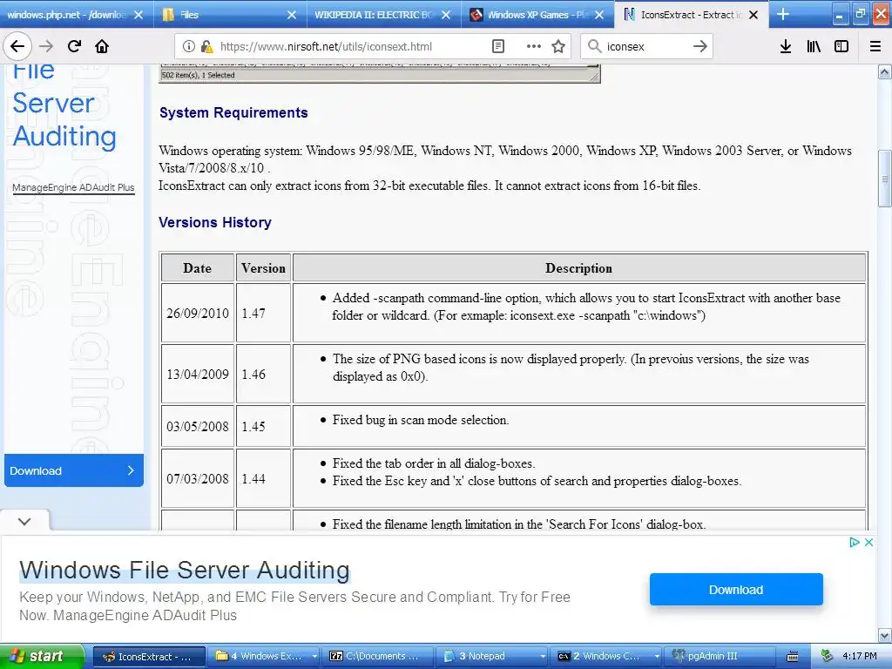Click the version 1.44 cell

pos(263,478)
